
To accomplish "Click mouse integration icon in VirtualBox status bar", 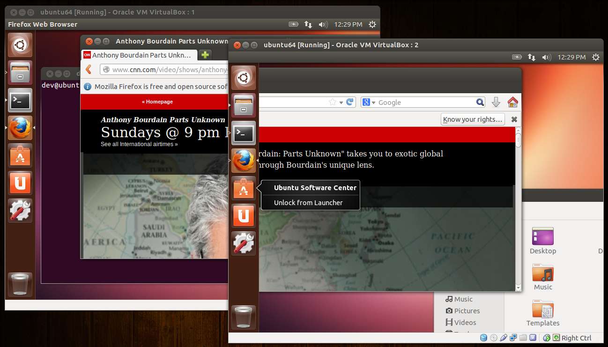I will [x=547, y=338].
